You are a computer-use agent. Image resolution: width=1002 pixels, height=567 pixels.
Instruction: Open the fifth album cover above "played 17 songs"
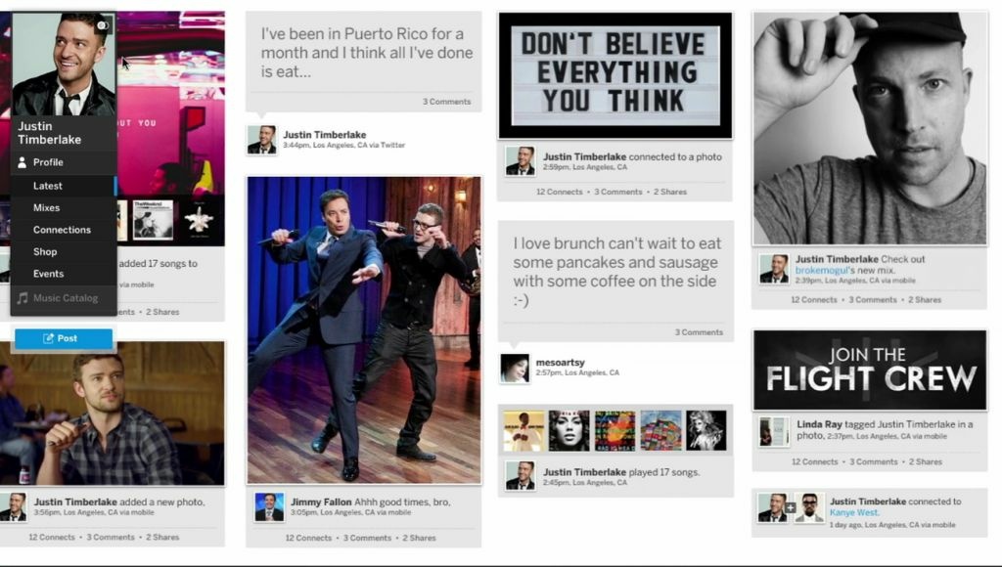[706, 431]
